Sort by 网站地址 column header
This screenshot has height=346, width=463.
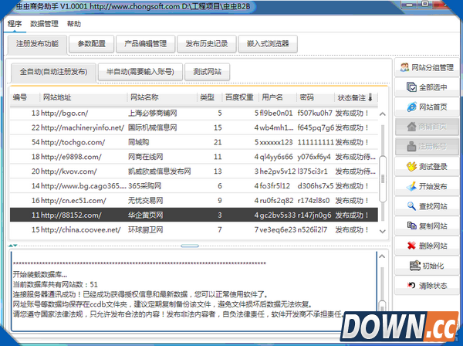click(x=83, y=97)
